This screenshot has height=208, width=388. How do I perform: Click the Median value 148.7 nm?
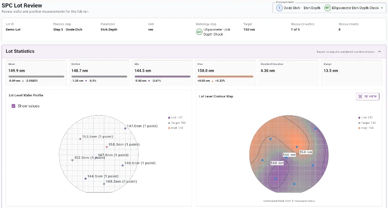pyautogui.click(x=80, y=71)
